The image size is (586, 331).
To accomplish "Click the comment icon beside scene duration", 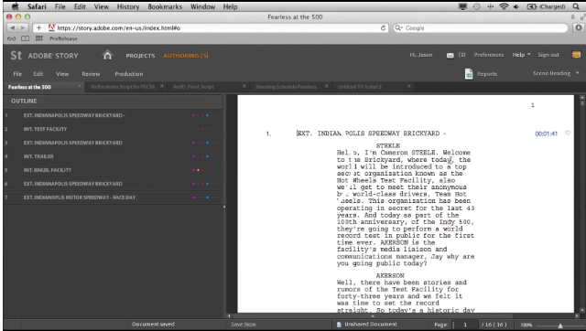I will 568,133.
